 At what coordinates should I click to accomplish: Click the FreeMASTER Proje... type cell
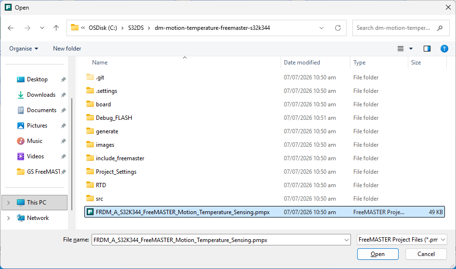click(379, 212)
